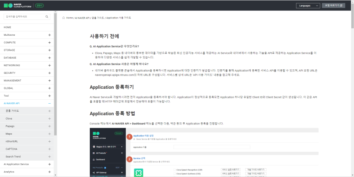Click the '사용하기 전에' heading
Image resolution: width=354 pixels, height=177 pixels.
click(104, 36)
